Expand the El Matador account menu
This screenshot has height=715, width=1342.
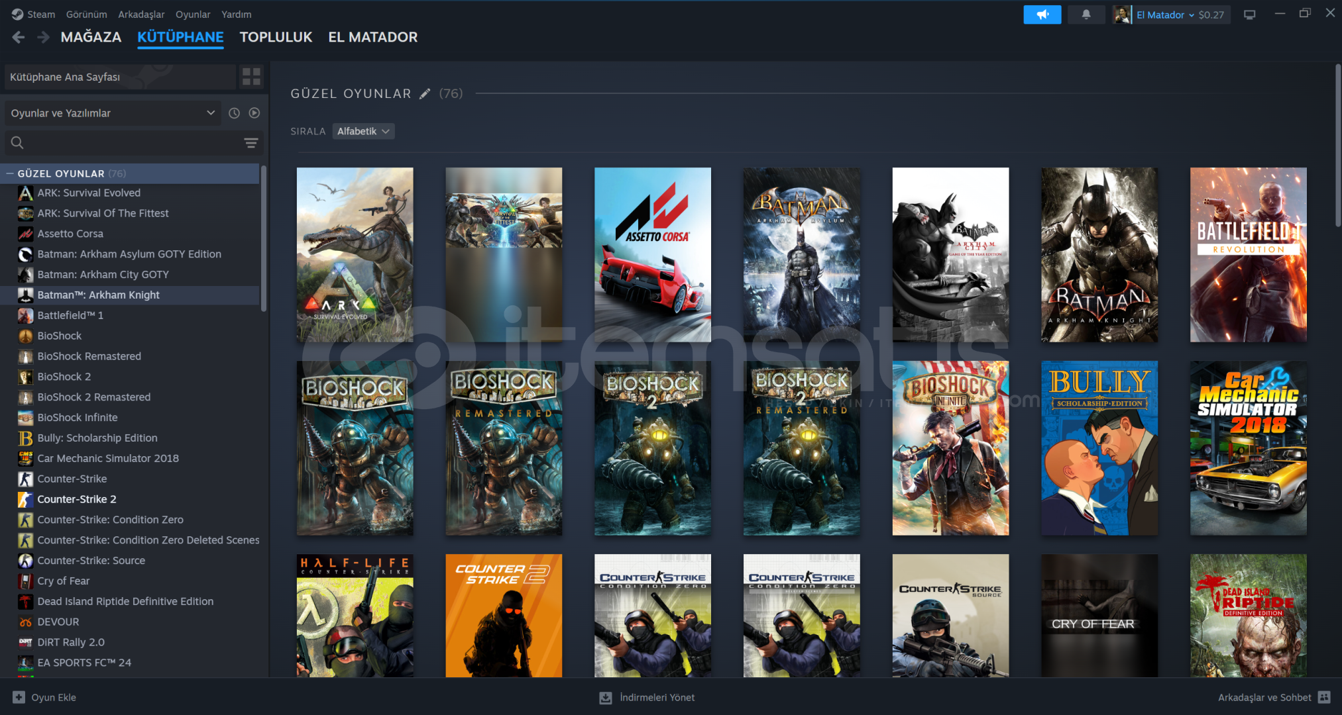click(1191, 15)
